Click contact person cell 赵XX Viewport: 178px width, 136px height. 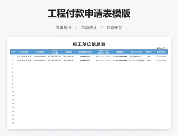click(x=149, y=56)
